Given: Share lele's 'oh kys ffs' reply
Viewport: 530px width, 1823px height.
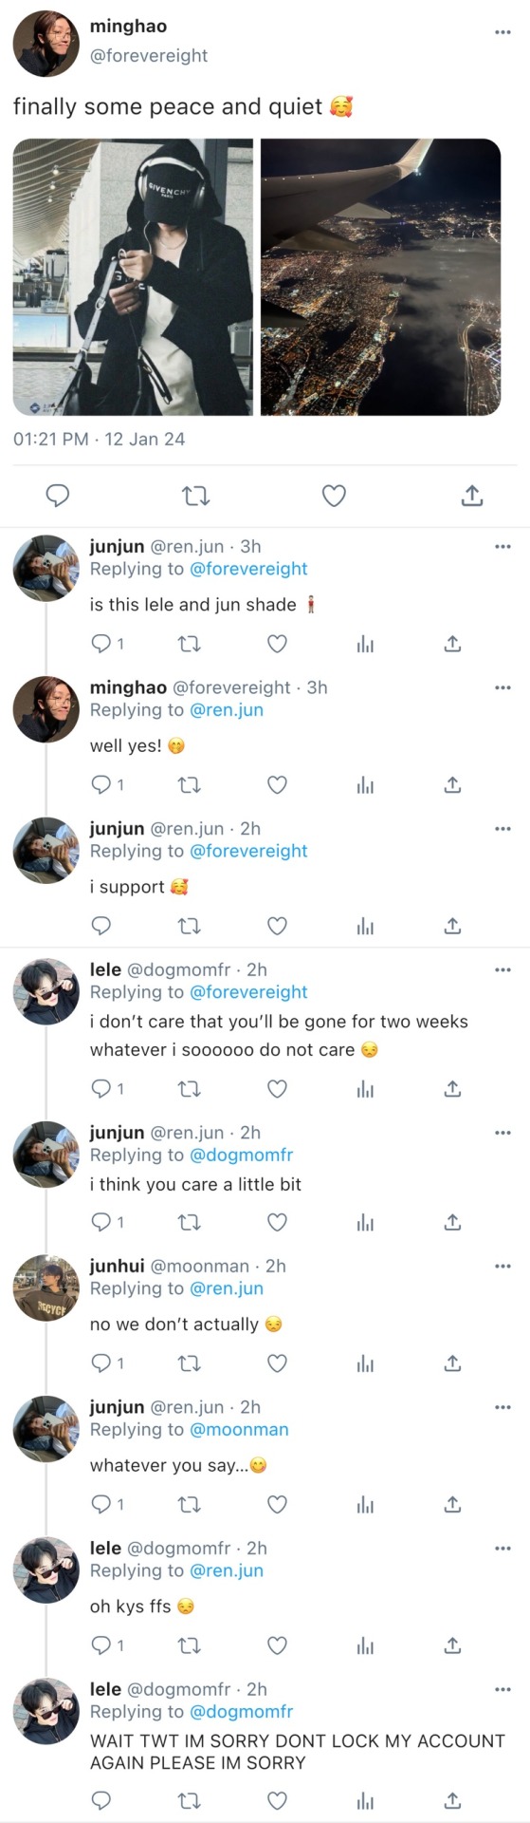Looking at the screenshot, I should (x=453, y=1644).
